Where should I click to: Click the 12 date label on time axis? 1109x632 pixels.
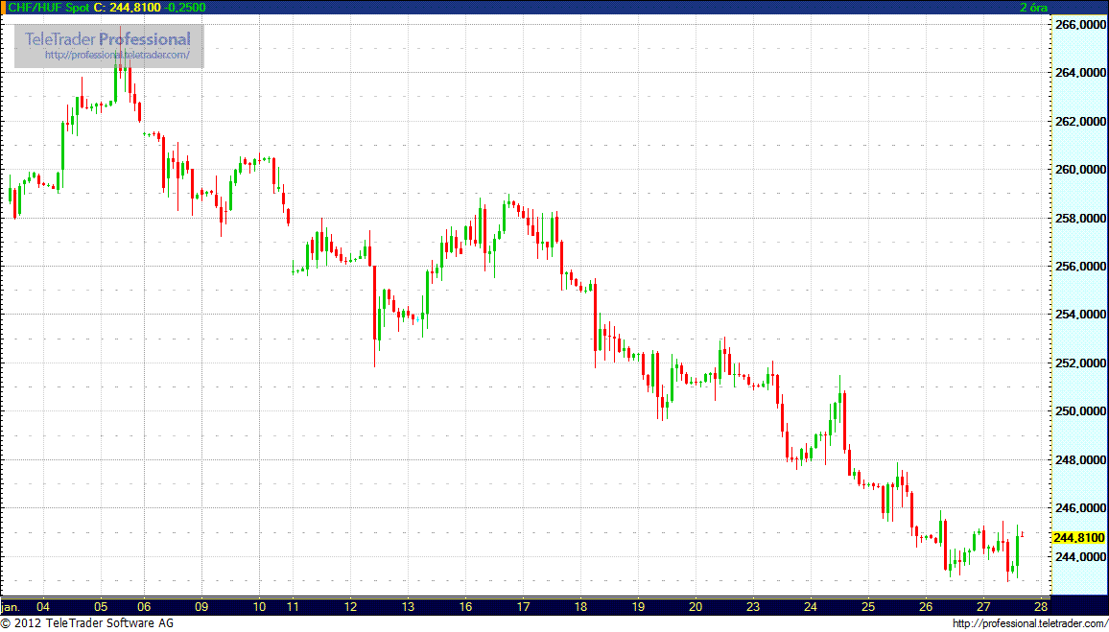(x=351, y=606)
